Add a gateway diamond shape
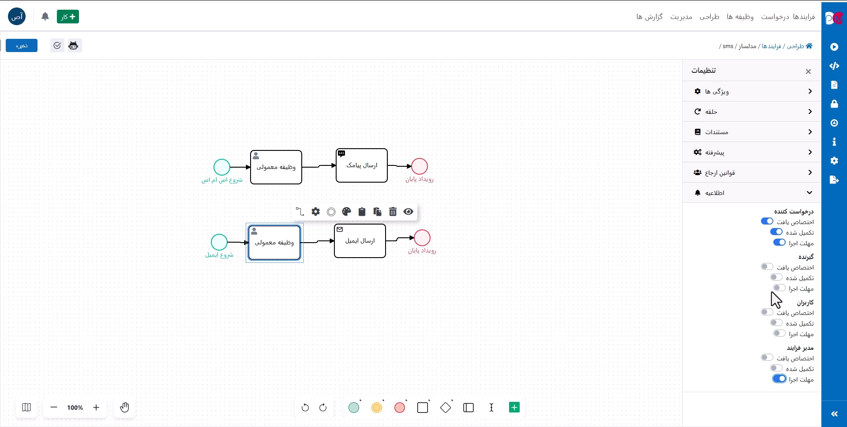The image size is (847, 427). pyautogui.click(x=446, y=408)
